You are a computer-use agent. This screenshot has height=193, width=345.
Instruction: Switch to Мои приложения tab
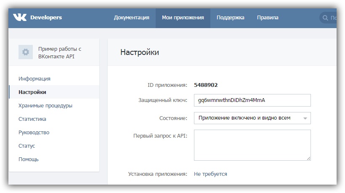point(183,18)
